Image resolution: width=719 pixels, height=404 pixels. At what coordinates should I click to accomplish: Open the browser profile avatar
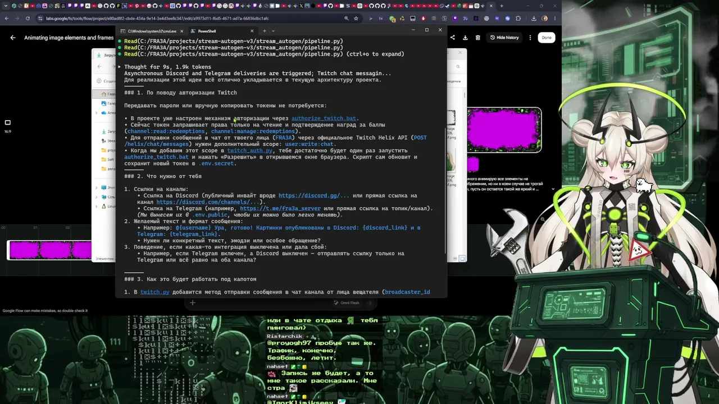[544, 19]
